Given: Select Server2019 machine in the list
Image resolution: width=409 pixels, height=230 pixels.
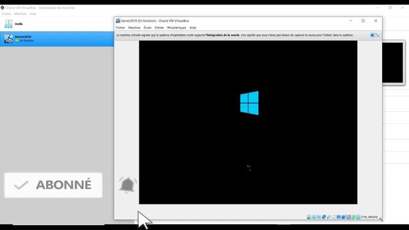Looking at the screenshot, I should click(57, 39).
